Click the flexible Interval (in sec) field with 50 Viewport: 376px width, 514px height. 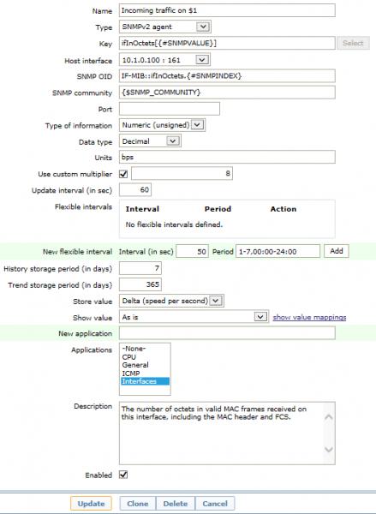click(x=192, y=251)
